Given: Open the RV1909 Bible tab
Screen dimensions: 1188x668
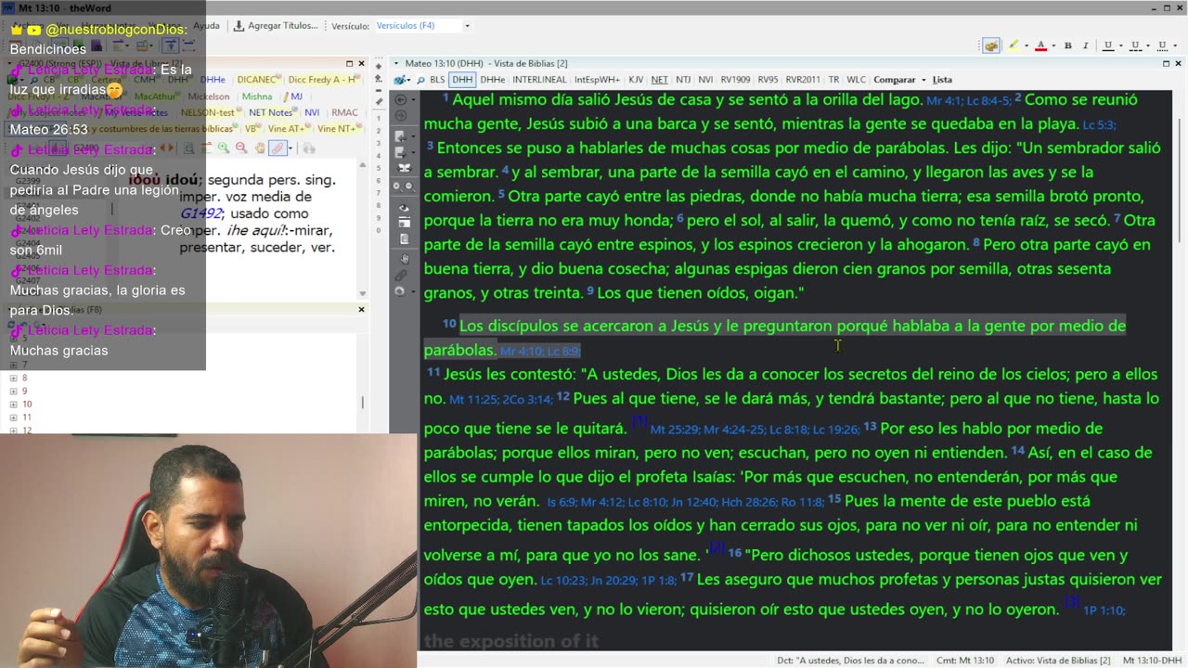Looking at the screenshot, I should pyautogui.click(x=735, y=80).
